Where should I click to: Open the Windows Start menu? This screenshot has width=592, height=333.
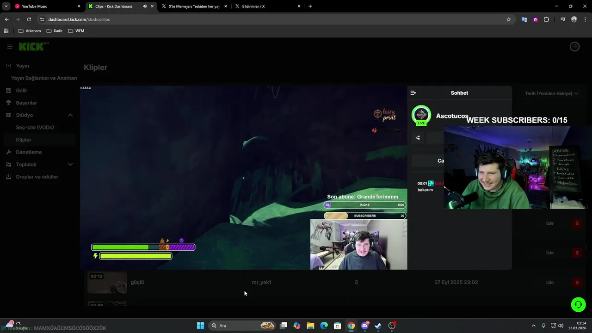[x=200, y=326]
